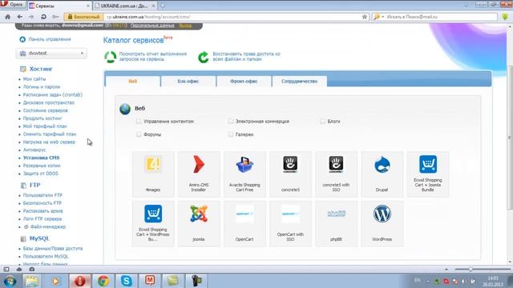This screenshot has height=288, width=513.
Task: Open the Бэк-офис tab
Action: 188,82
